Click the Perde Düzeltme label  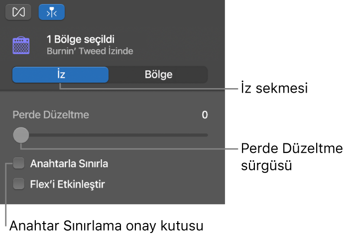51,115
